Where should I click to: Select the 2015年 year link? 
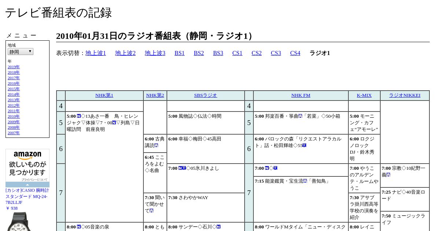(14, 89)
